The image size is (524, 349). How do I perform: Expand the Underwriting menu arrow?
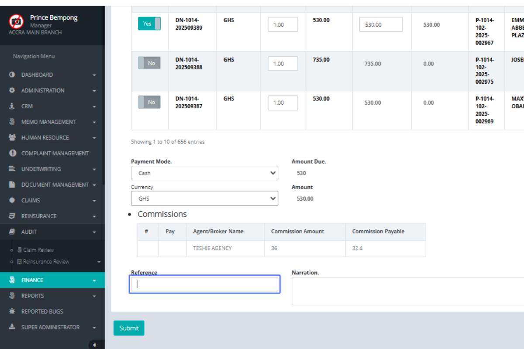coord(94,169)
